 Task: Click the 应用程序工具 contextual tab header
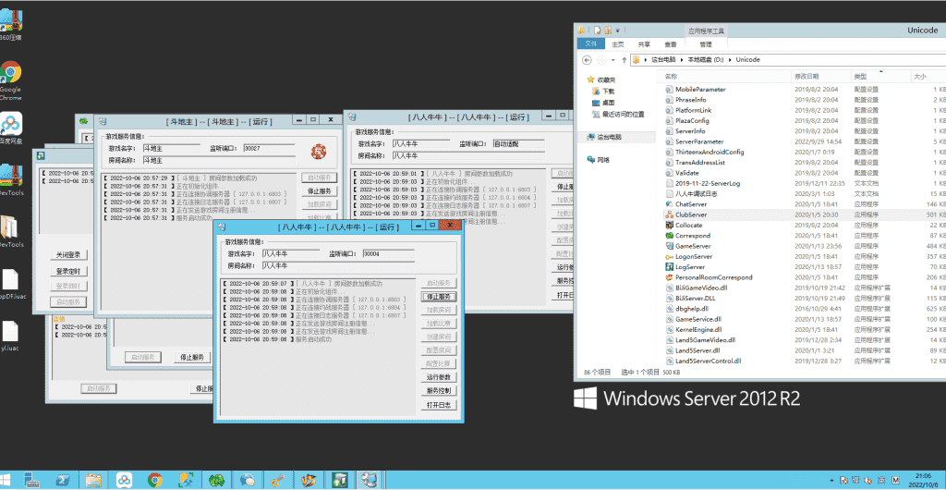click(x=705, y=31)
